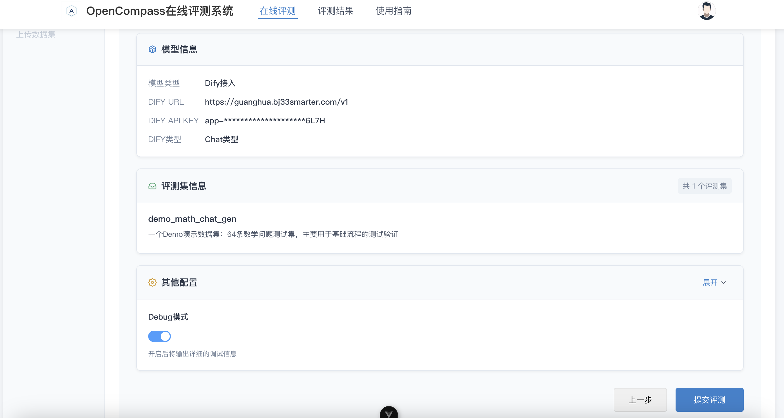This screenshot has height=418, width=784.
Task: Click the DIFY类型 field label
Action: point(165,140)
